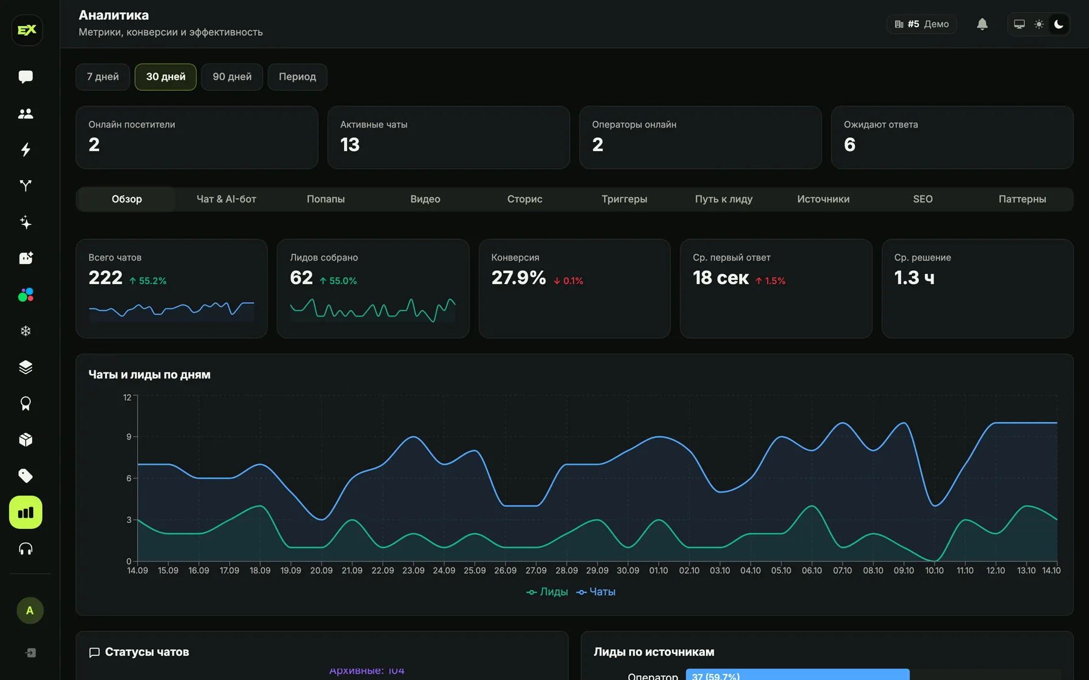Viewport: 1089px width, 680px height.
Task: Click the sparkle-badged widget sidebar icon
Action: tap(25, 259)
